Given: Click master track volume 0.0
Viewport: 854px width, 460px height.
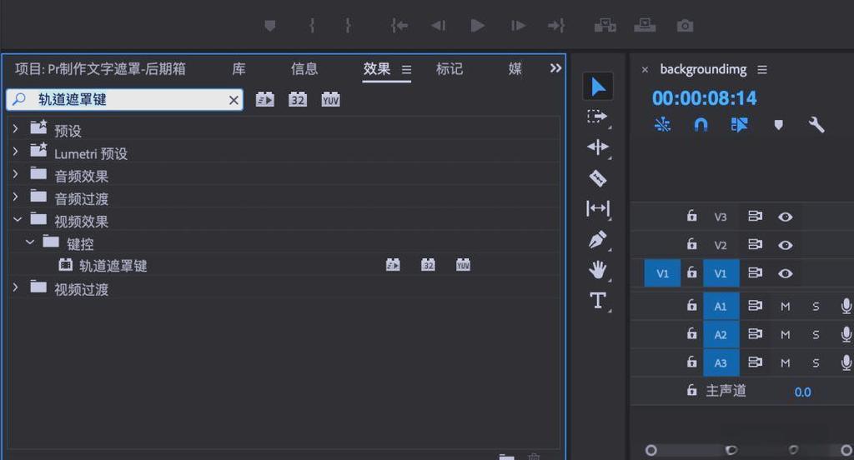Looking at the screenshot, I should click(802, 392).
